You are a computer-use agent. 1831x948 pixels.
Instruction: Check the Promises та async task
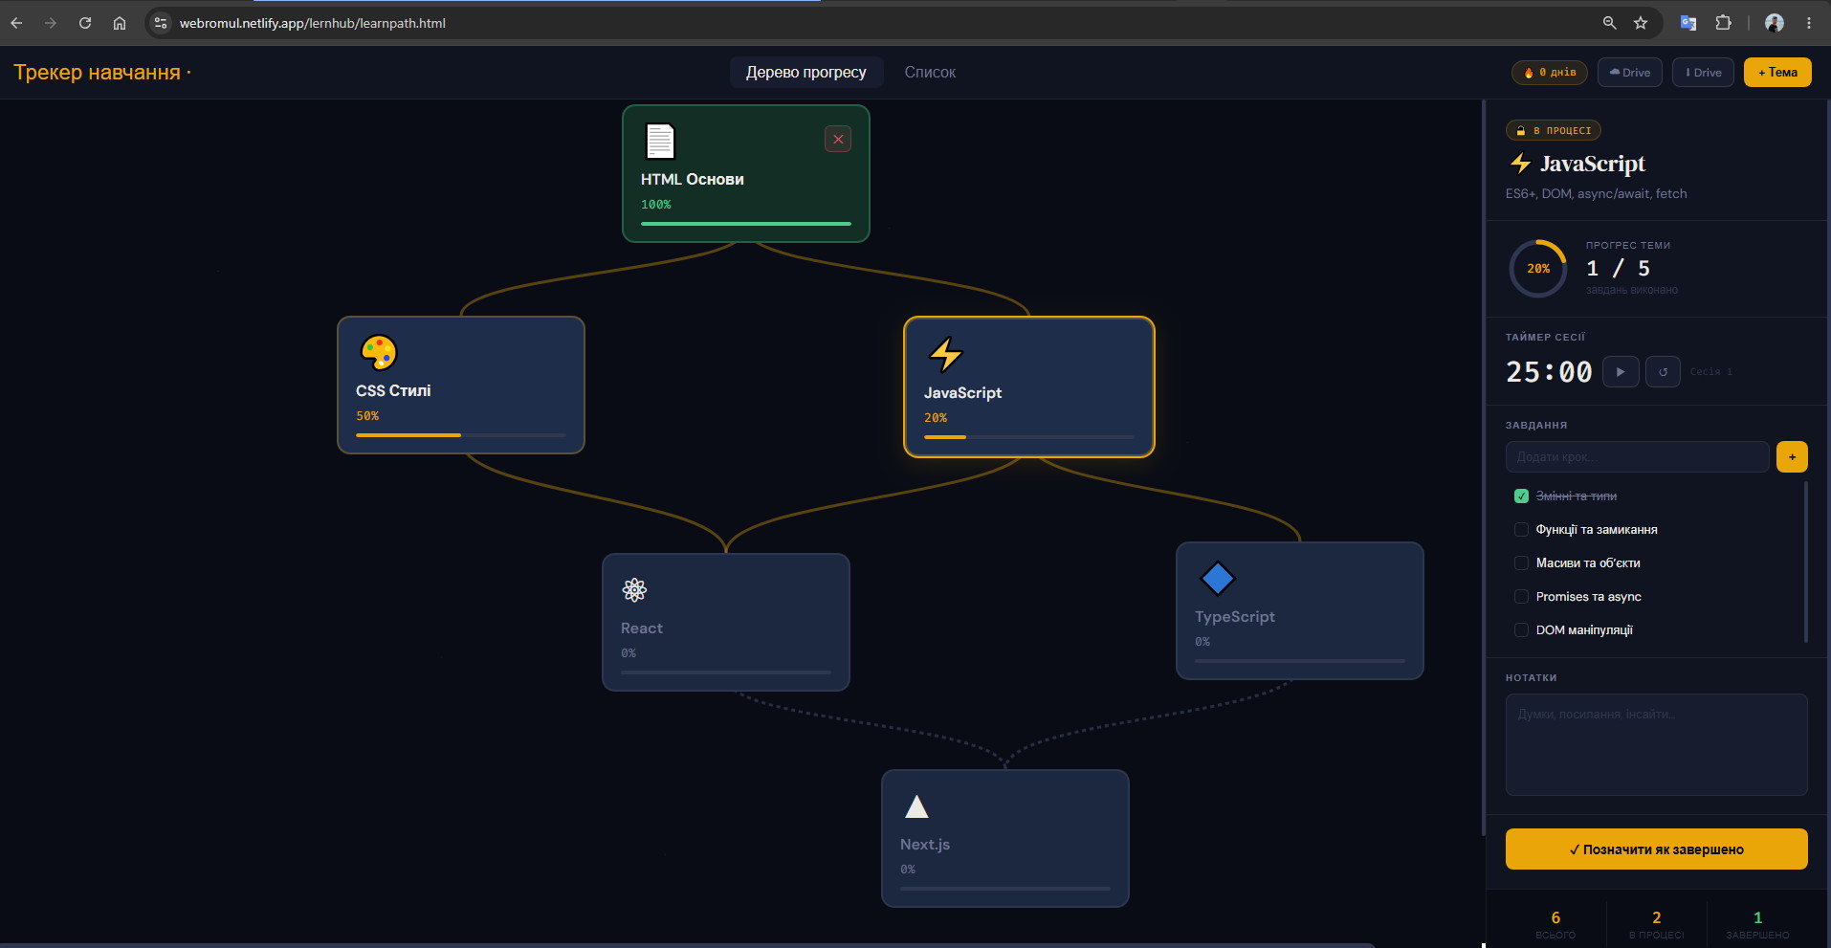[1521, 597]
